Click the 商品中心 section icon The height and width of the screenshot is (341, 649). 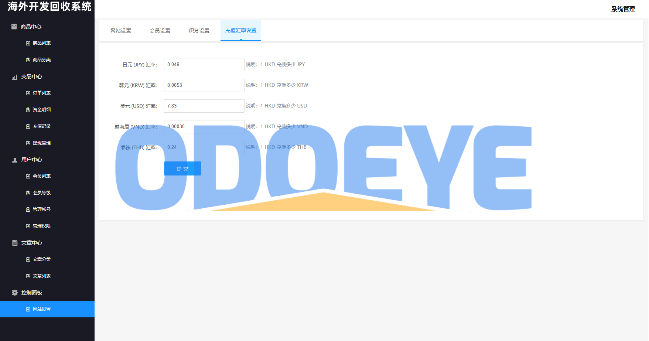(x=14, y=27)
